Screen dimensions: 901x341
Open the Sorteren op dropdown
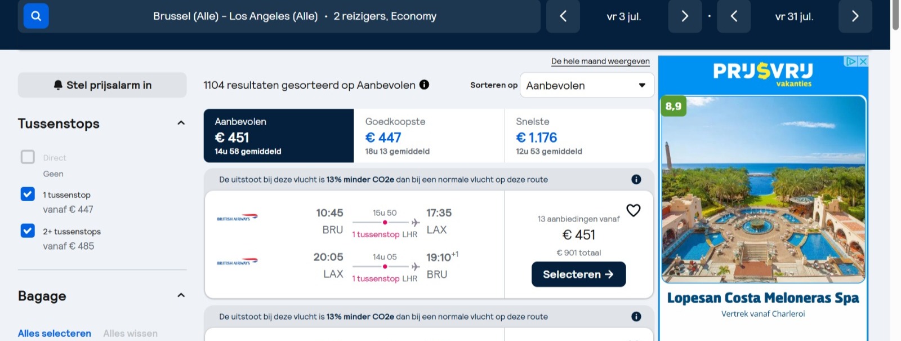point(586,85)
